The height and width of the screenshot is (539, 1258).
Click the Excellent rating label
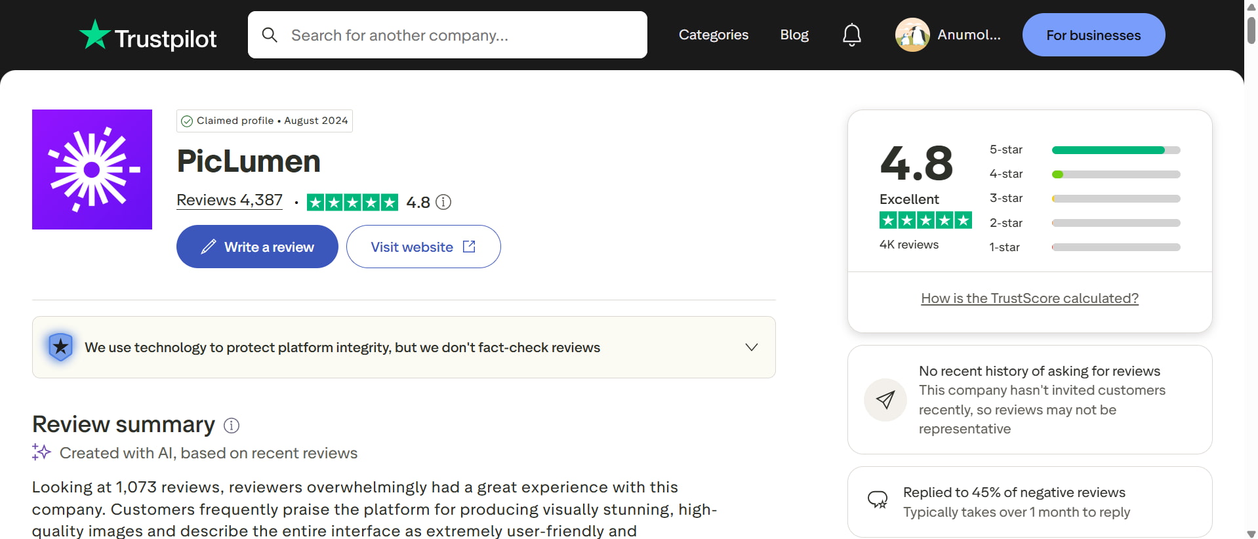[x=909, y=199]
